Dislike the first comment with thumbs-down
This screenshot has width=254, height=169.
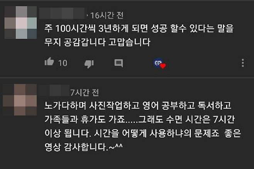89,64
